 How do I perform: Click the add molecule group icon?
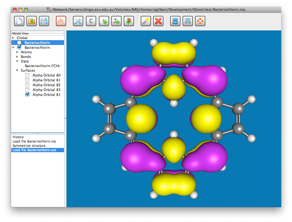(116, 21)
